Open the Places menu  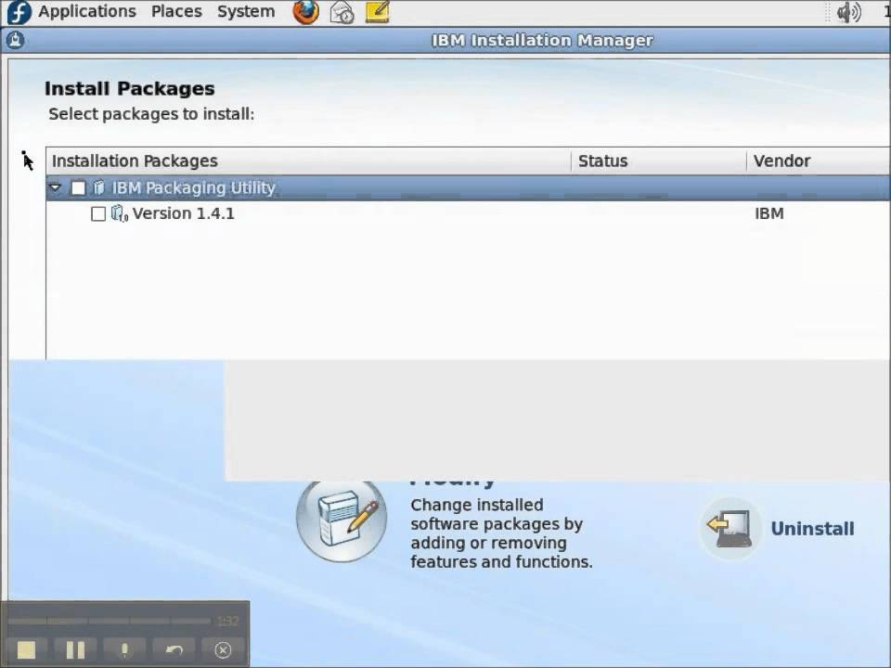[176, 11]
